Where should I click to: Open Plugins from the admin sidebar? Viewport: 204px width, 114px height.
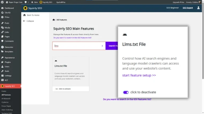pyautogui.click(x=7, y=62)
